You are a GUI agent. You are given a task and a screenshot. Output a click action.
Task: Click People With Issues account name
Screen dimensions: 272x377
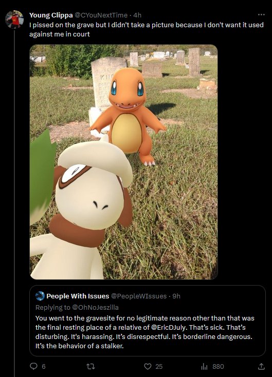[x=78, y=296]
